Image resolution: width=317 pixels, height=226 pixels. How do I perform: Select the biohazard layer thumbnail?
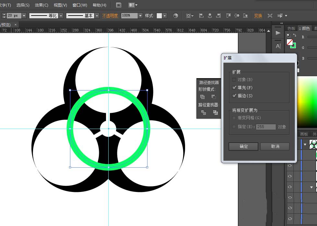[x=313, y=145]
